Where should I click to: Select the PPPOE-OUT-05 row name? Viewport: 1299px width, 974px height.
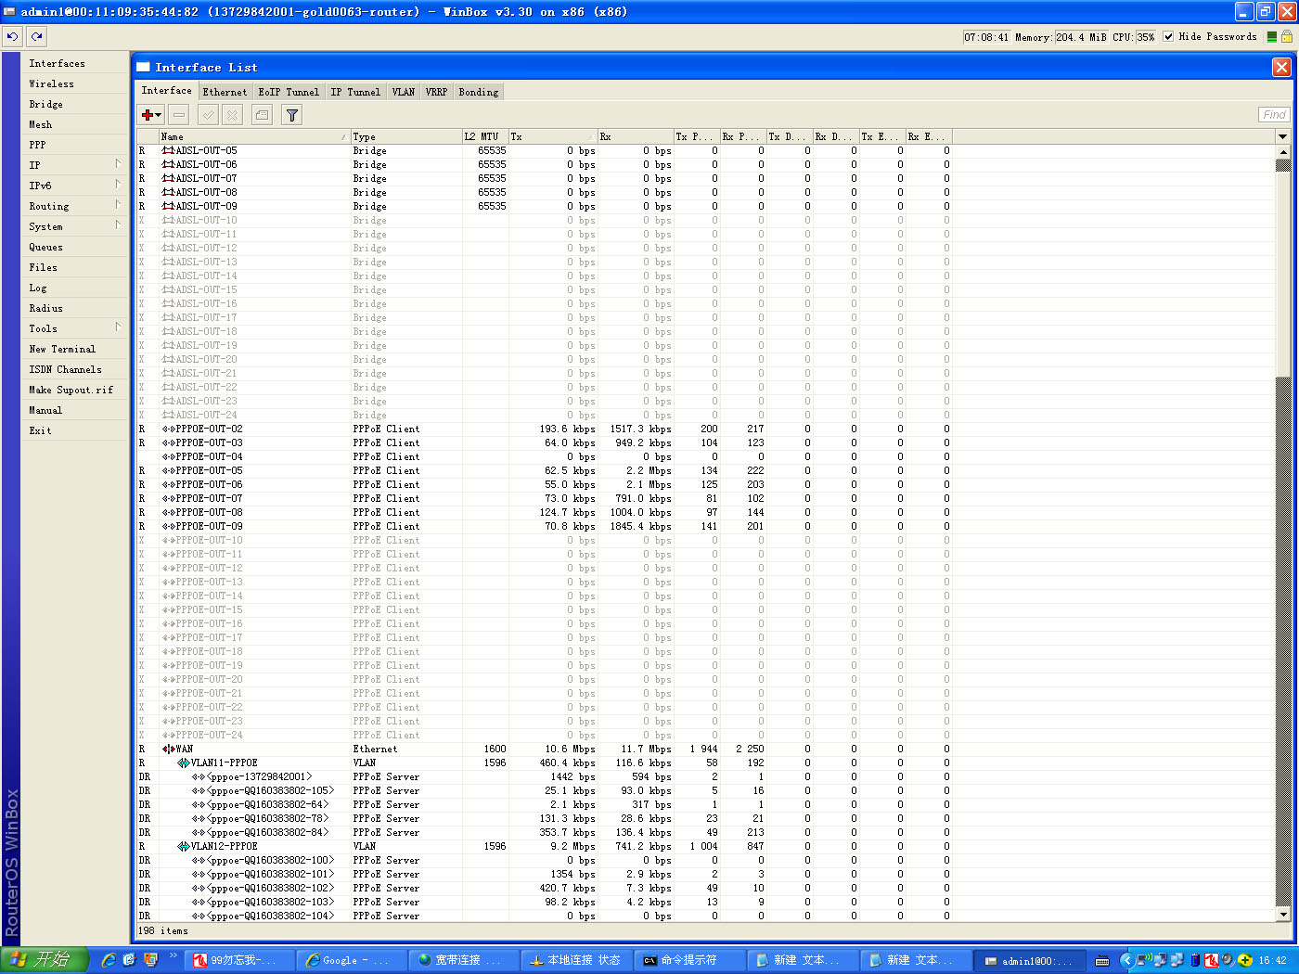pyautogui.click(x=210, y=470)
